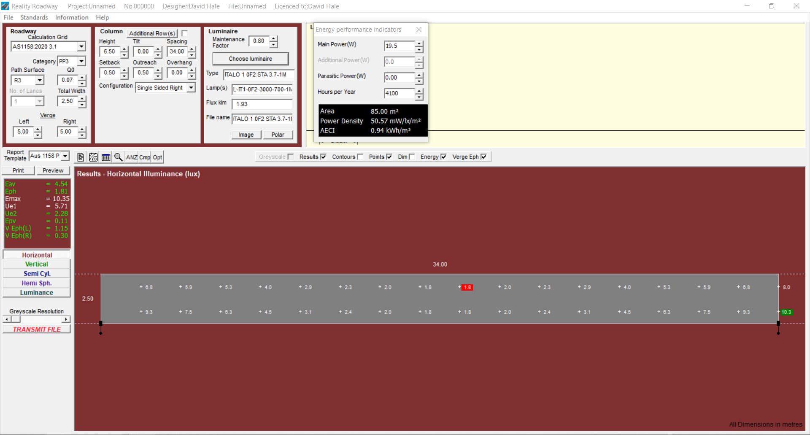Increase Outreach with up arrow
The image size is (810, 435).
(158, 70)
